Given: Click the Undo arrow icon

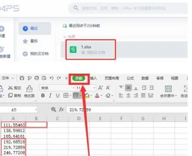Looking at the screenshot, I should 51,78.
